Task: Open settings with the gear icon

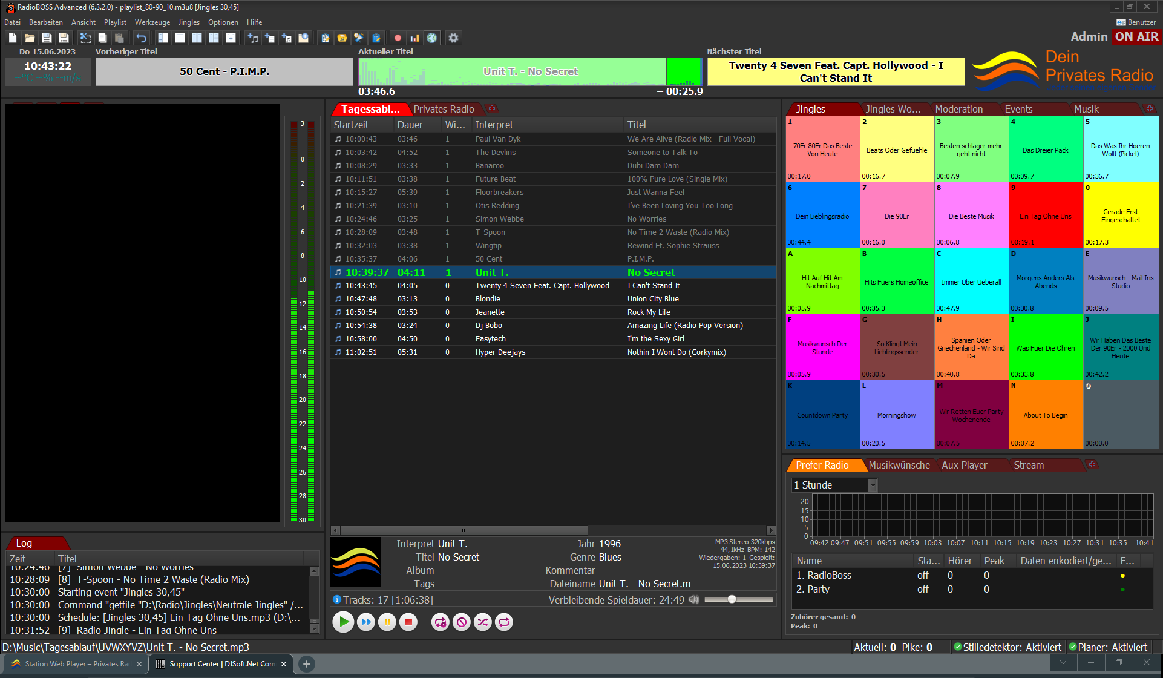Action: point(453,38)
